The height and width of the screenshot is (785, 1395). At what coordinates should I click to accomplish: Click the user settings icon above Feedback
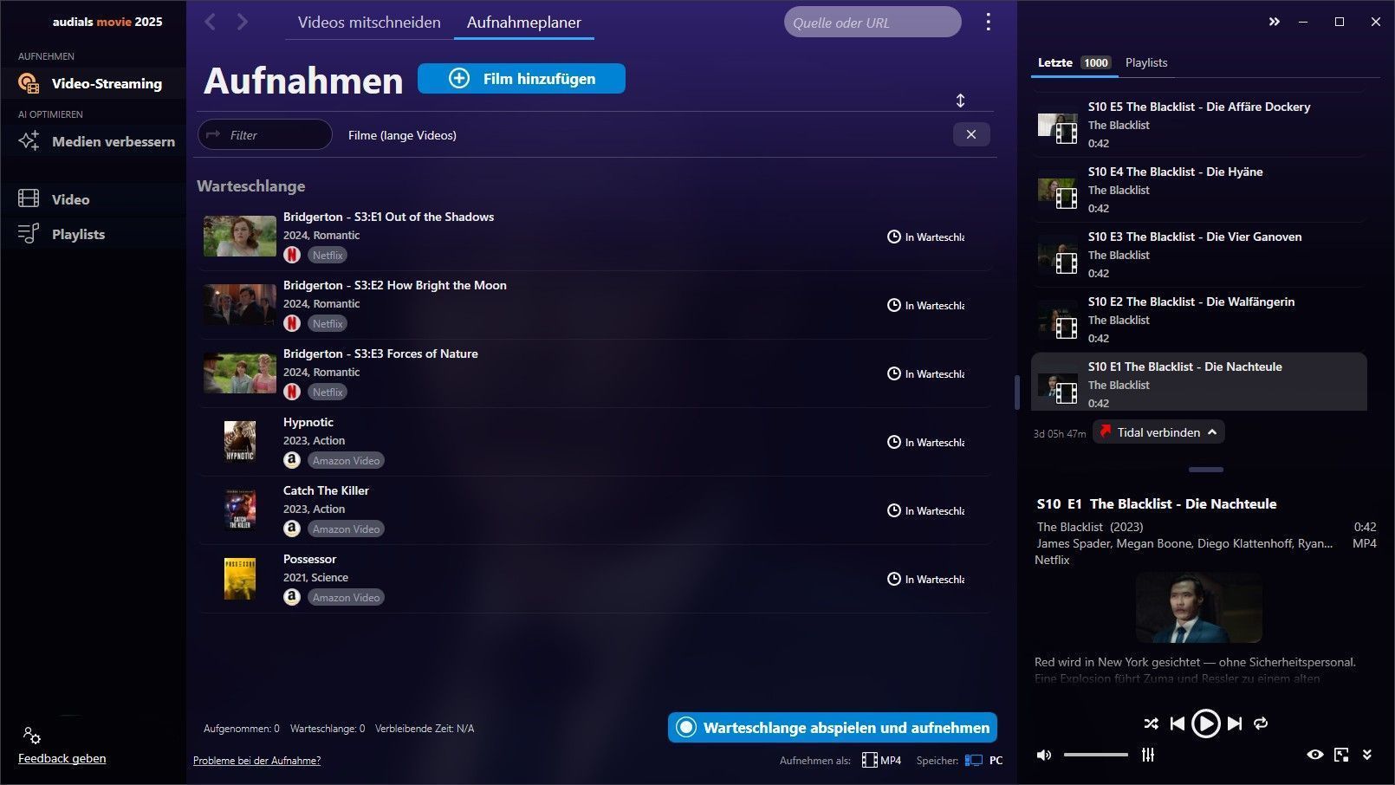tap(32, 736)
